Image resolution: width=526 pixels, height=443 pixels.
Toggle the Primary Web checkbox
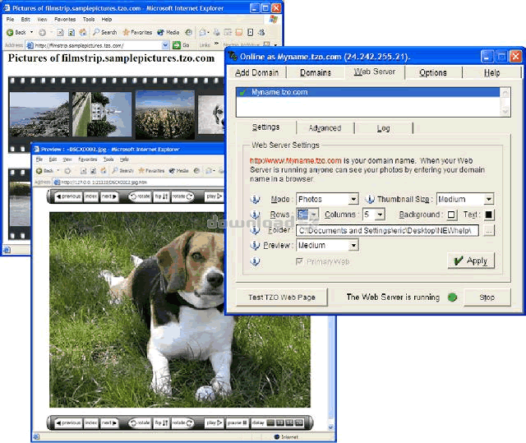point(299,261)
